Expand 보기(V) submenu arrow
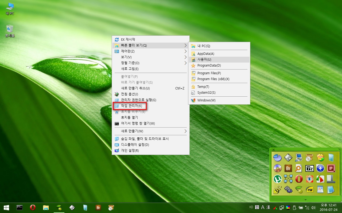 pyautogui.click(x=185, y=57)
